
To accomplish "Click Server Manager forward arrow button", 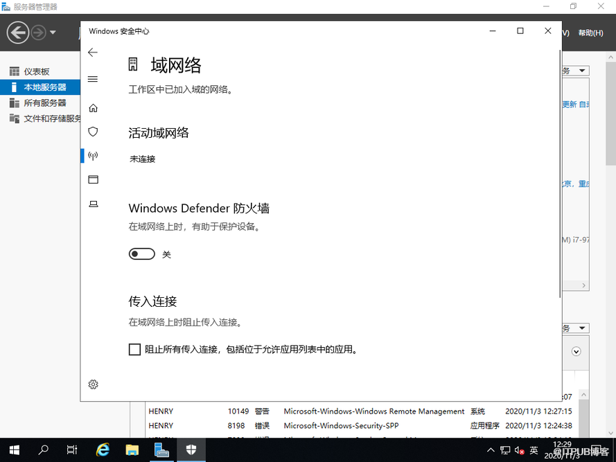I will (x=39, y=33).
